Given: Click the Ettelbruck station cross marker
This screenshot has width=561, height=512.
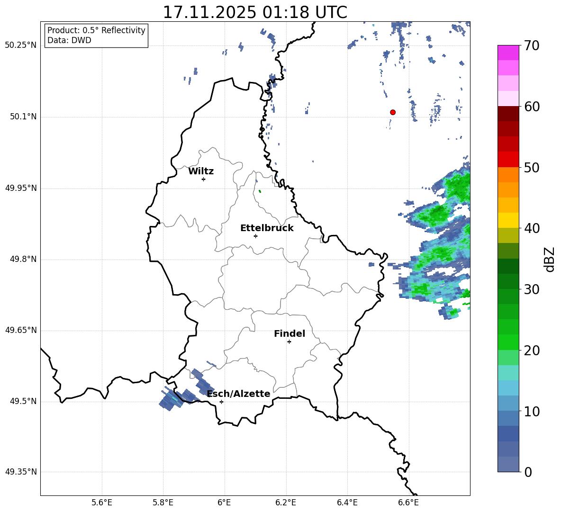Looking at the screenshot, I should (x=255, y=236).
